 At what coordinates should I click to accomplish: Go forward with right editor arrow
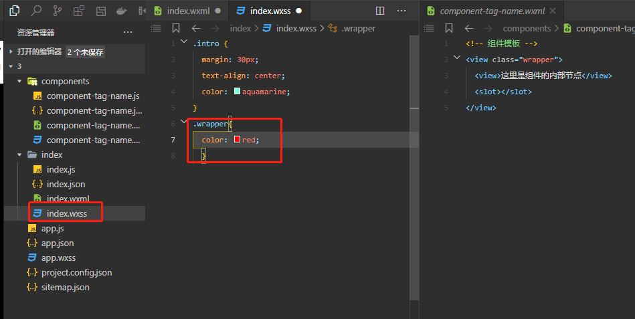[488, 28]
